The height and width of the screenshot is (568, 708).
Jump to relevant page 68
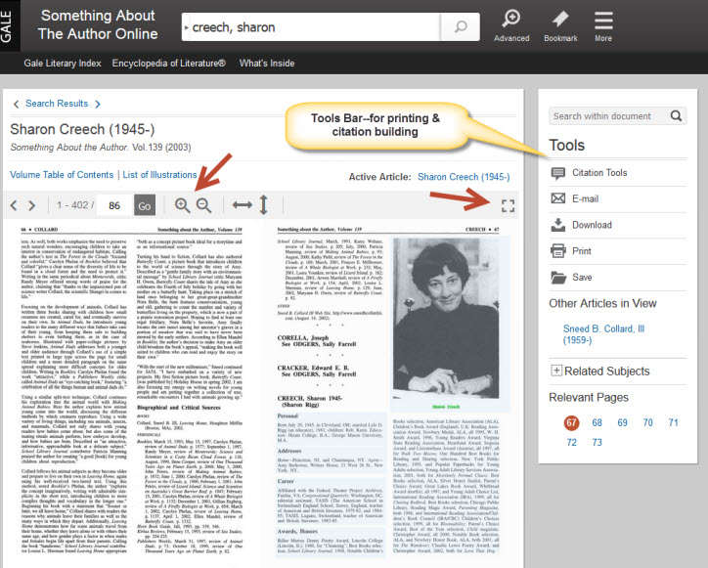597,422
